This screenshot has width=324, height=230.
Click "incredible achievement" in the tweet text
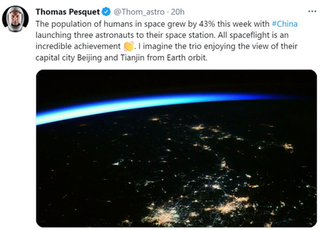78,47
